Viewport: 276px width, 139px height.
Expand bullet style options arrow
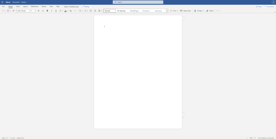coord(82,11)
